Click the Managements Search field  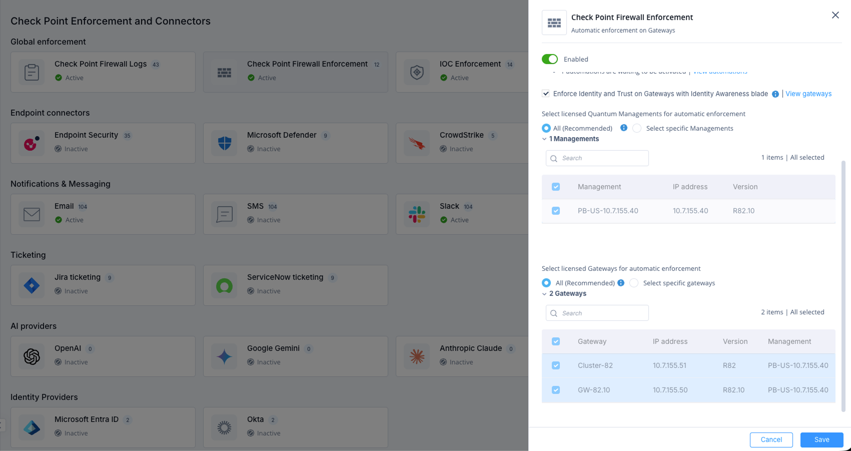(597, 158)
